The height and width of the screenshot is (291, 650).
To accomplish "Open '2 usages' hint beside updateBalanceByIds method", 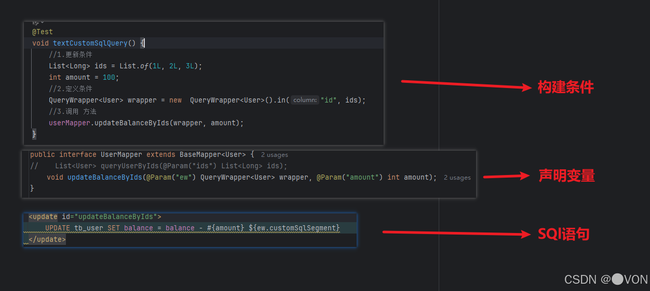I will coord(457,178).
